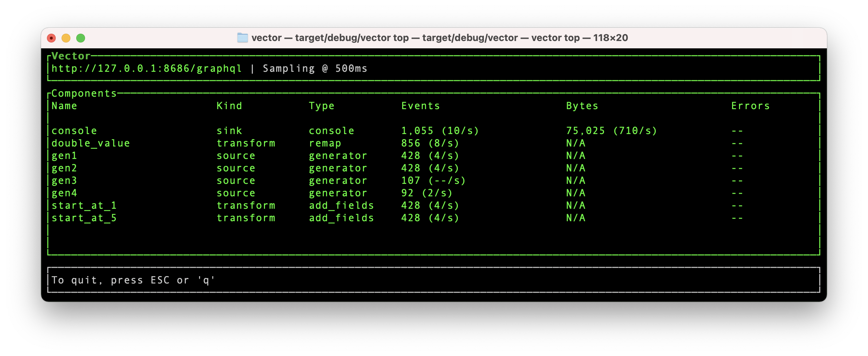The height and width of the screenshot is (356, 868).
Task: Select the console component row name
Action: [x=74, y=131]
